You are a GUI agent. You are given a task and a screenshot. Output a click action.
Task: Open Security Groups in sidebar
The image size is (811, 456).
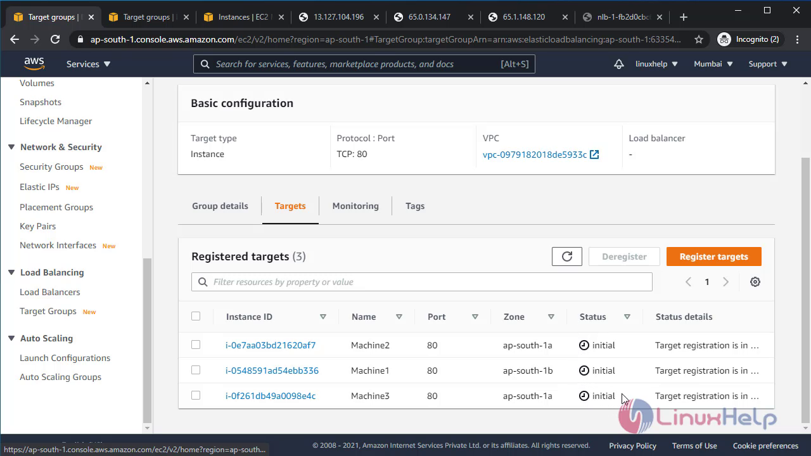click(51, 167)
